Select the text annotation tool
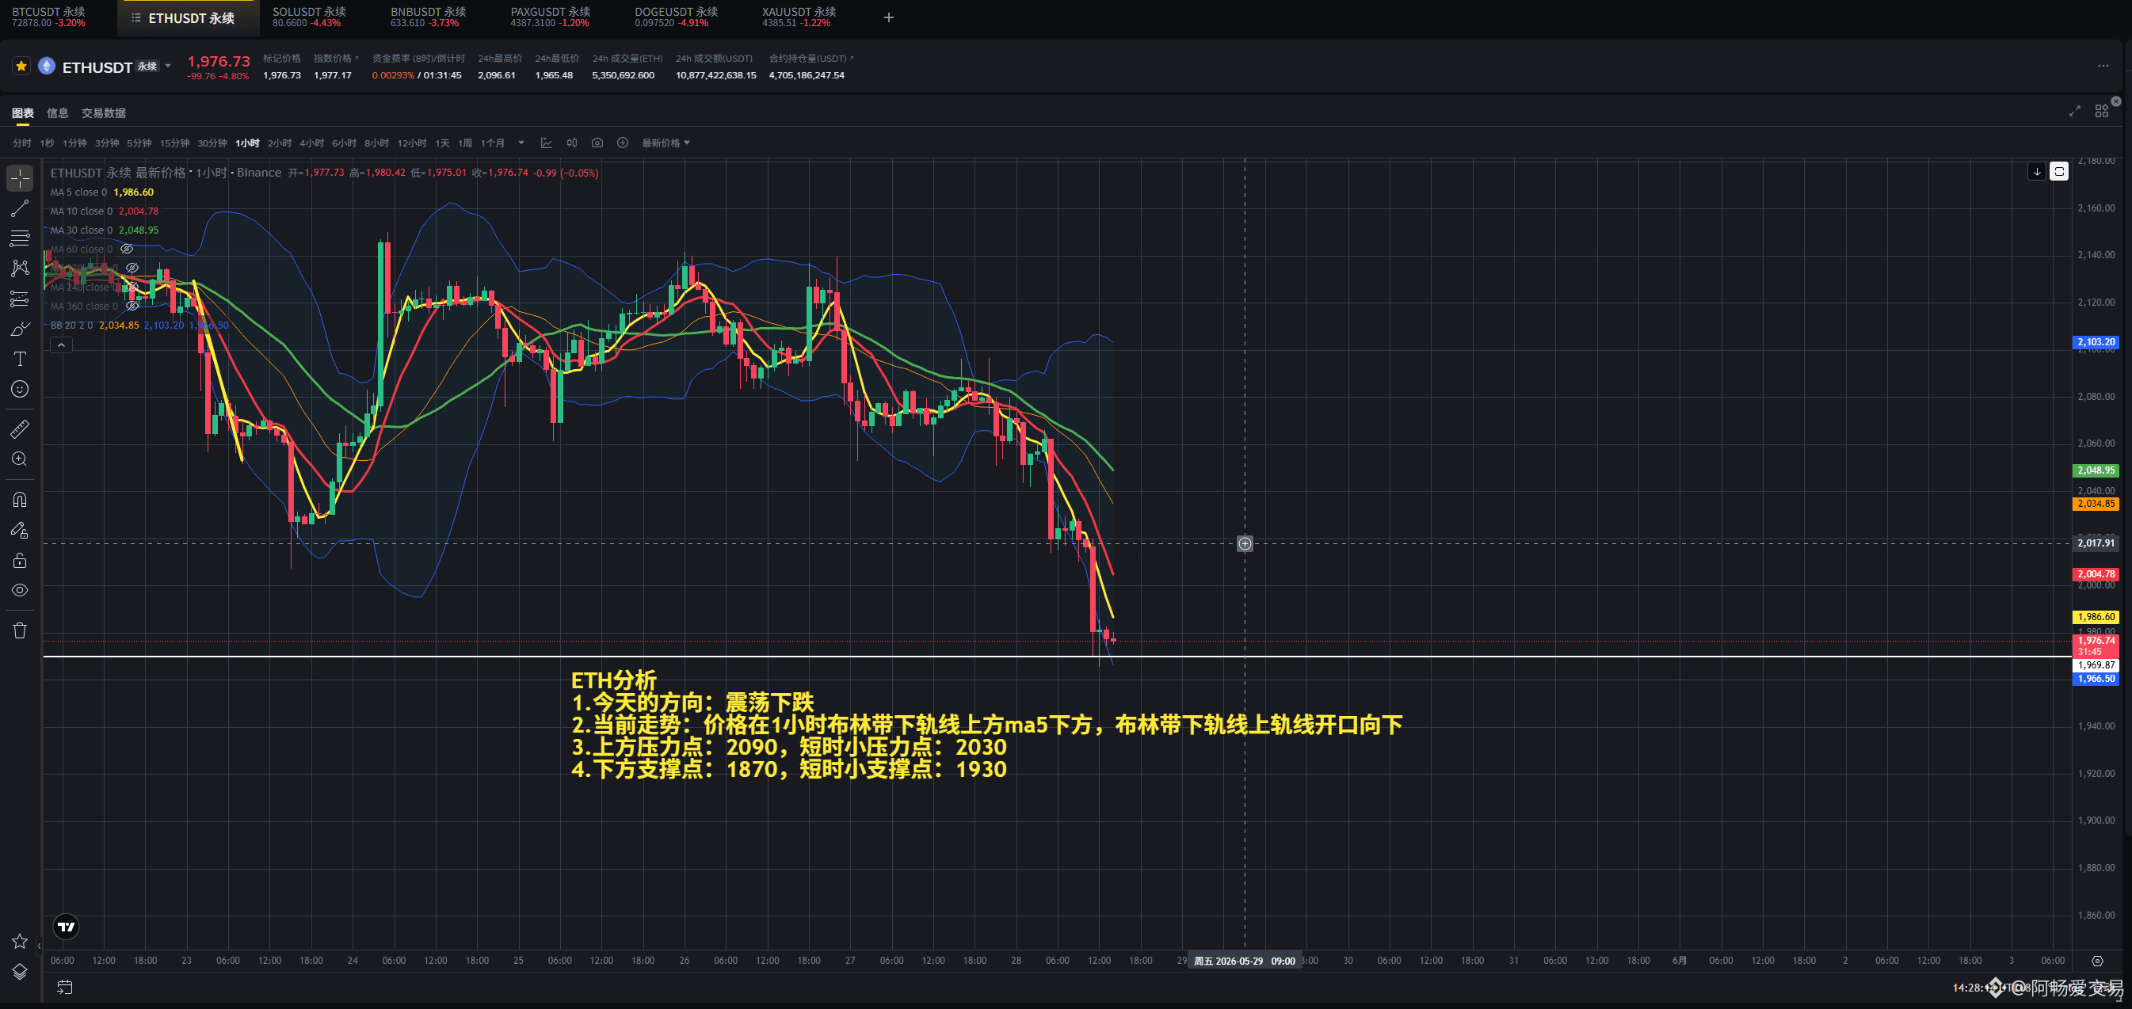The height and width of the screenshot is (1009, 2132). (x=20, y=359)
